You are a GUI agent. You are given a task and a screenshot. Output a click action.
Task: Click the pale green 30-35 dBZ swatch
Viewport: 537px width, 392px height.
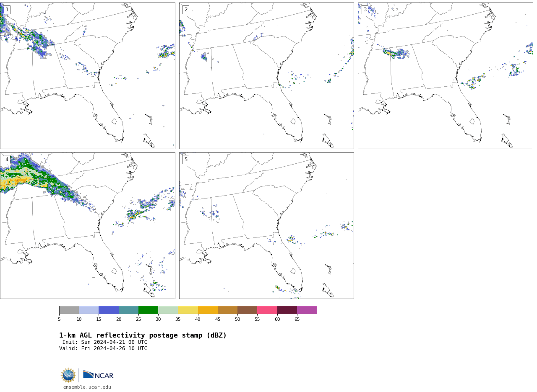(168, 310)
